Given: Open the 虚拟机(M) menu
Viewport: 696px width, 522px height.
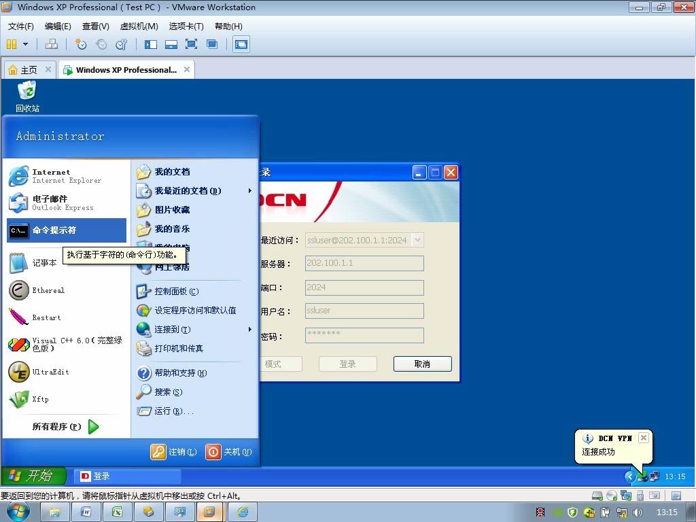Looking at the screenshot, I should 139,27.
